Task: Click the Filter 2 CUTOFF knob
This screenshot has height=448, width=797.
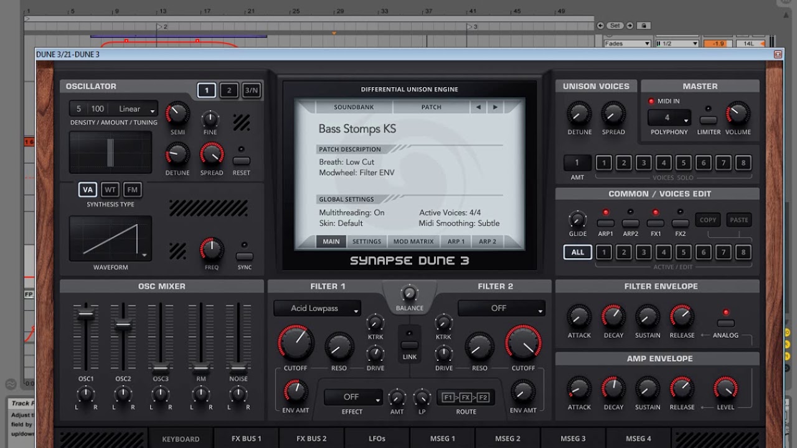Action: coord(523,343)
